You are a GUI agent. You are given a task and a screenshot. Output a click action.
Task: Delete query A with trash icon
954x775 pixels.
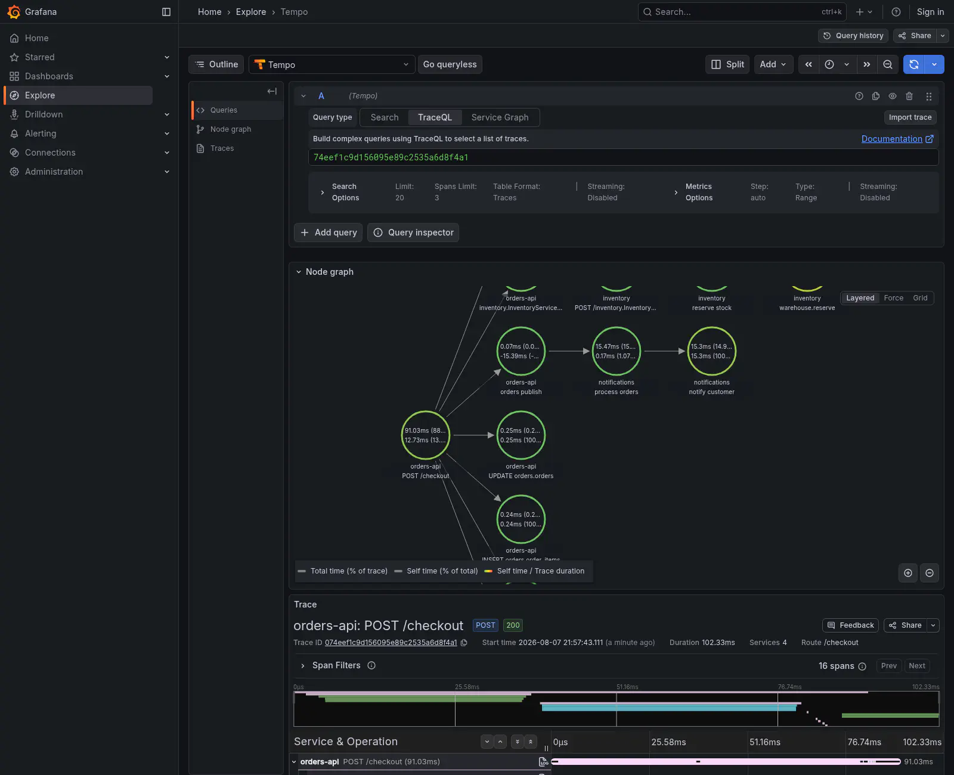(909, 96)
